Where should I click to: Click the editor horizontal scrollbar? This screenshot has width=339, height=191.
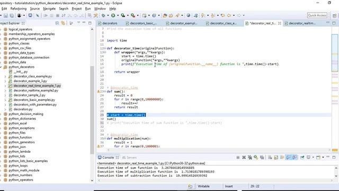[x=218, y=150]
